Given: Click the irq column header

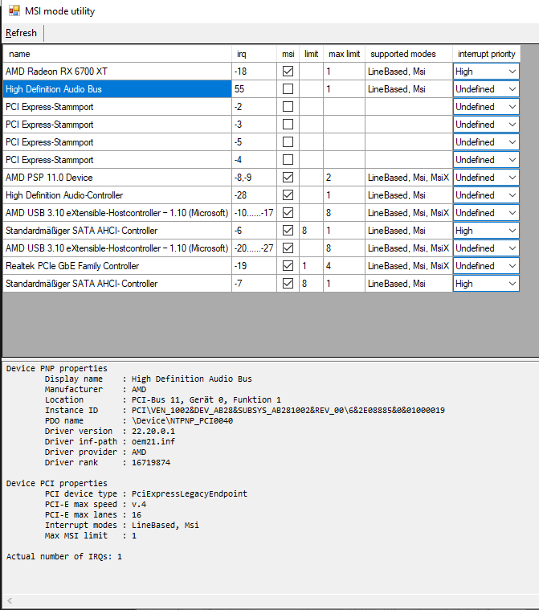Looking at the screenshot, I should tap(254, 54).
